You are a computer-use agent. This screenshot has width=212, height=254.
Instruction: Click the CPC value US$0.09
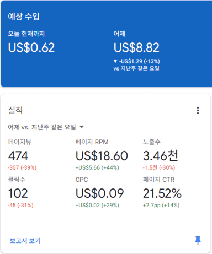(x=99, y=193)
